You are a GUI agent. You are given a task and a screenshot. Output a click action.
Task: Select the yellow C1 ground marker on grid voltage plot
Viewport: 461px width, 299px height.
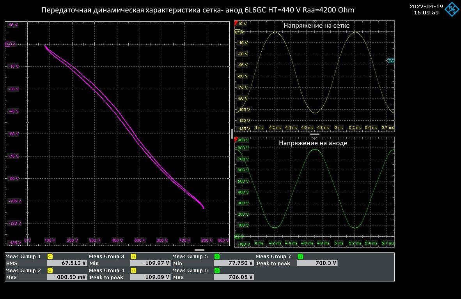(238, 32)
